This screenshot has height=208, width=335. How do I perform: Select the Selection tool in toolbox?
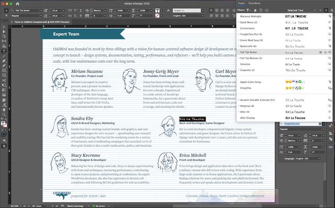pyautogui.click(x=4, y=27)
